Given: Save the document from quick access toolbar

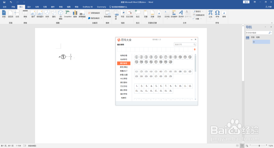Looking at the screenshot, I should [4, 2].
